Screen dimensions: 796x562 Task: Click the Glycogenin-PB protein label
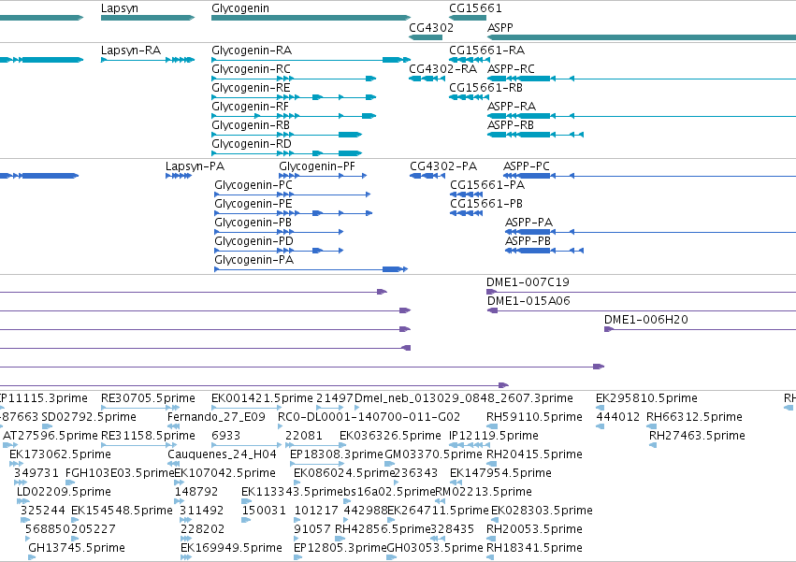(x=253, y=223)
